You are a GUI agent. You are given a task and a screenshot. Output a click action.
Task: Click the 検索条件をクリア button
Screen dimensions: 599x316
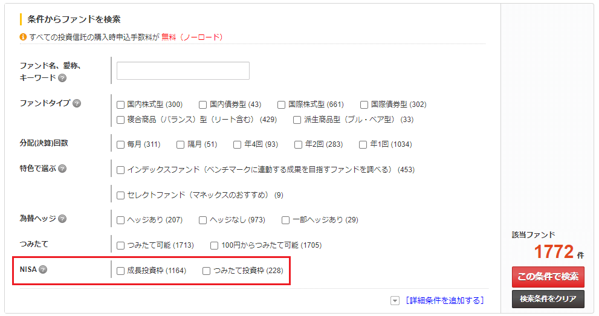548,298
